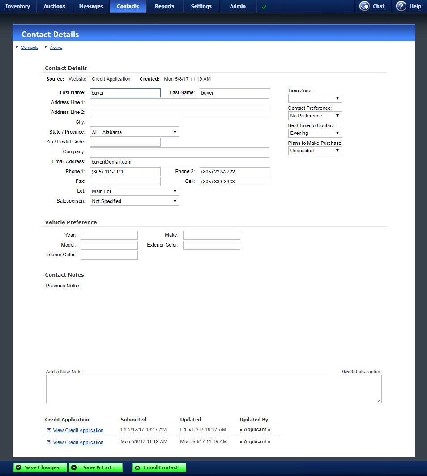The width and height of the screenshot is (427, 476).
Task: Click the envelope icon on Email Contact
Action: pos(138,467)
